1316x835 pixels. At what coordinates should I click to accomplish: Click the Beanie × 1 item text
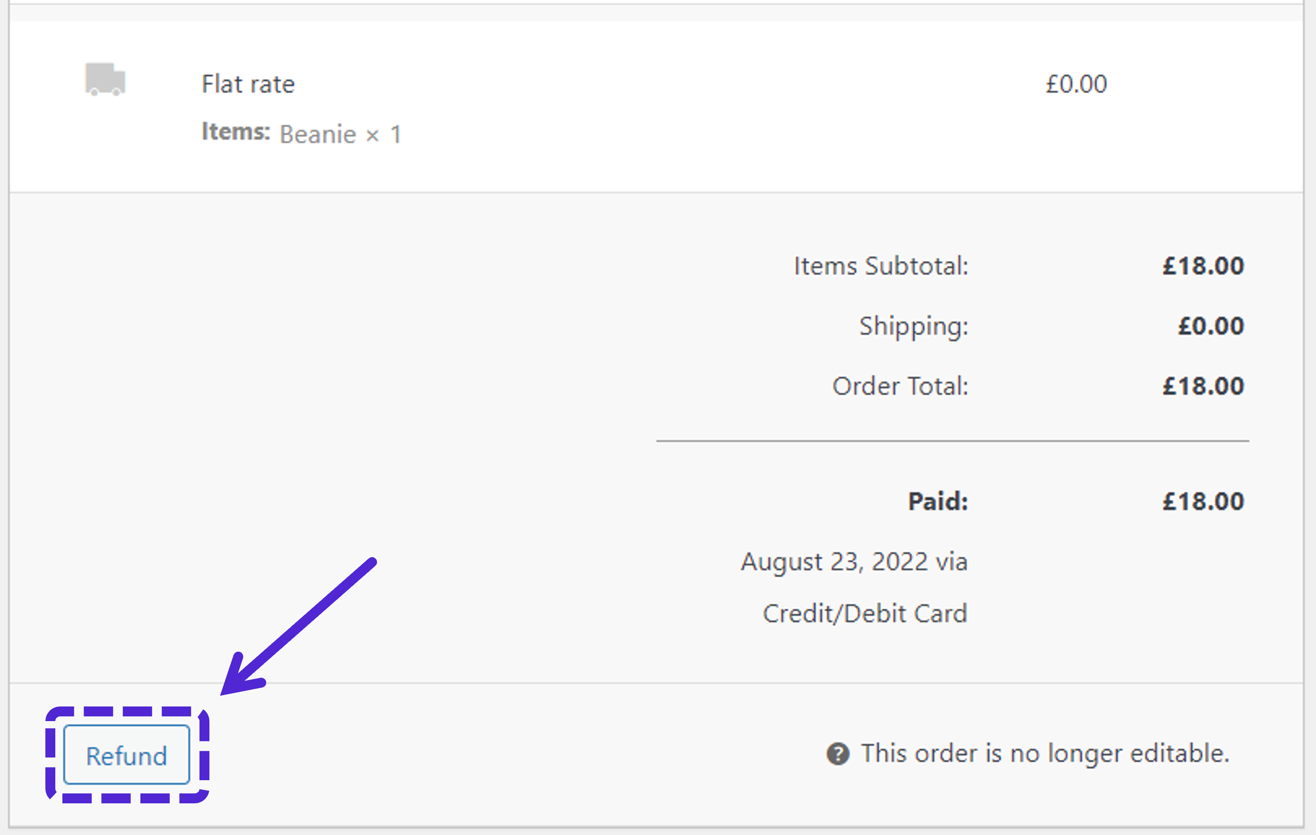coord(340,134)
